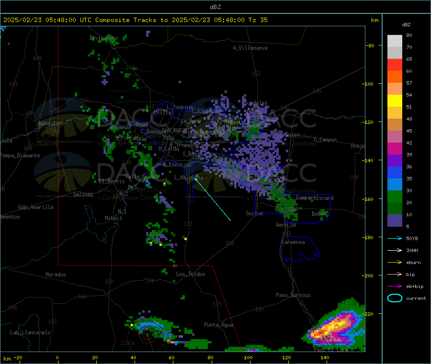The width and height of the screenshot is (431, 364).
Task: Click the 'Los_Toldos' place label
Action: pos(191,274)
